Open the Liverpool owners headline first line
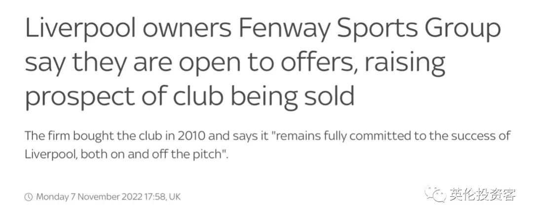The height and width of the screenshot is (218, 533). pyautogui.click(x=263, y=30)
